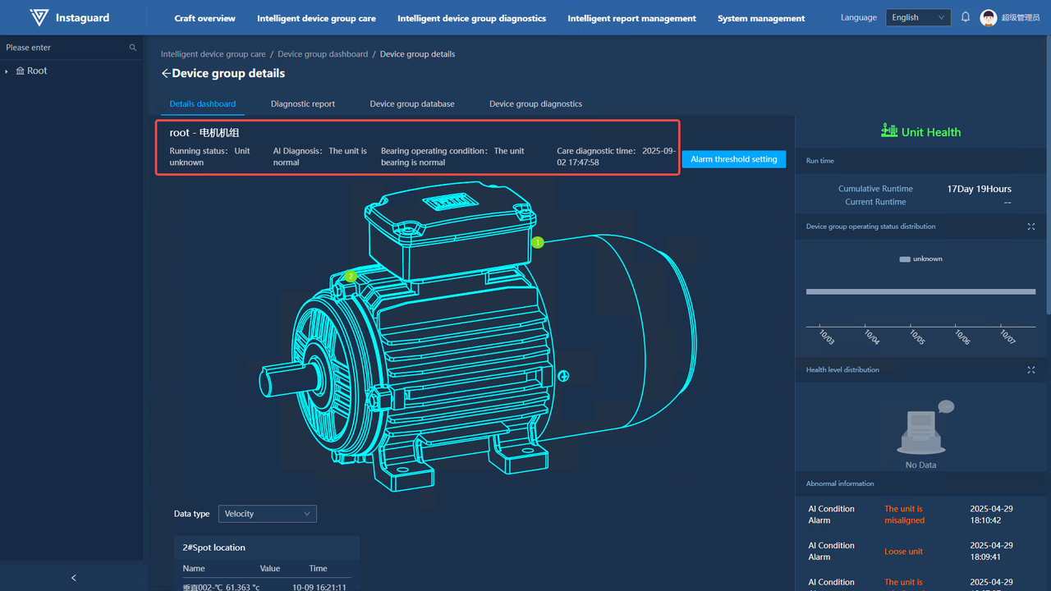Open the Language dropdown set to English
This screenshot has width=1051, height=591.
pyautogui.click(x=918, y=17)
